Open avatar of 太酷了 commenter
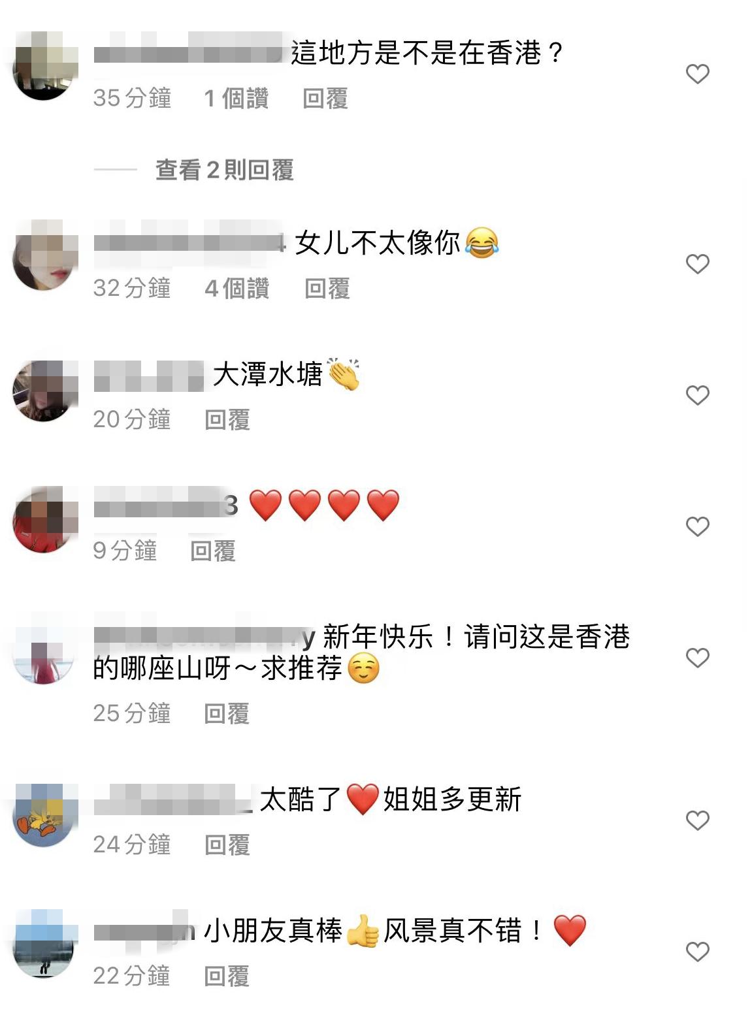Screen dimensions: 752x1015 [x=44, y=815]
